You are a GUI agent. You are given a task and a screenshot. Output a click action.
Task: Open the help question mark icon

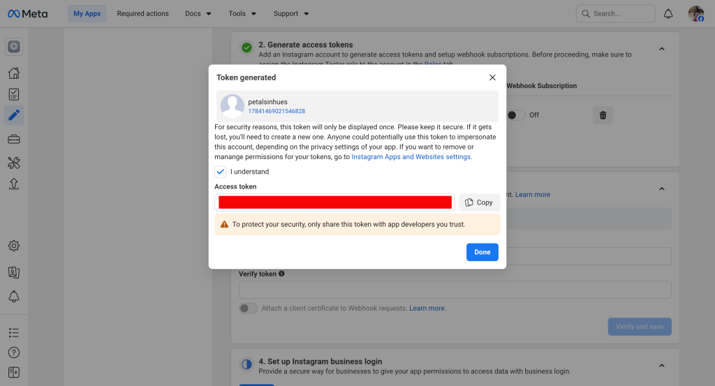14,352
